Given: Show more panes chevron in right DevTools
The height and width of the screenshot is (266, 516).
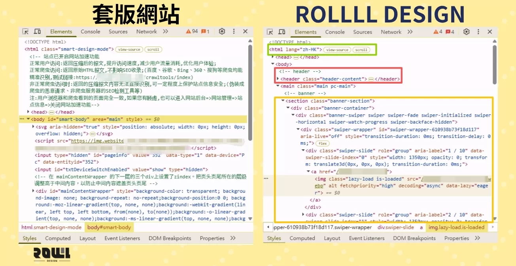Looking at the screenshot, I should click(477, 238).
